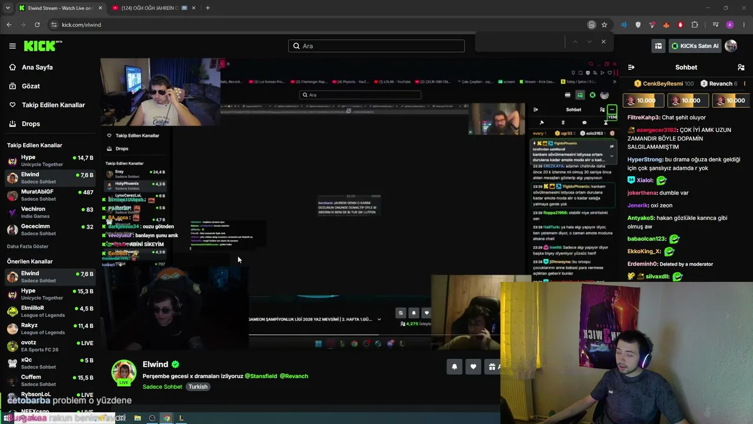753x424 pixels.
Task: Open a new browser tab
Action: coord(208,8)
